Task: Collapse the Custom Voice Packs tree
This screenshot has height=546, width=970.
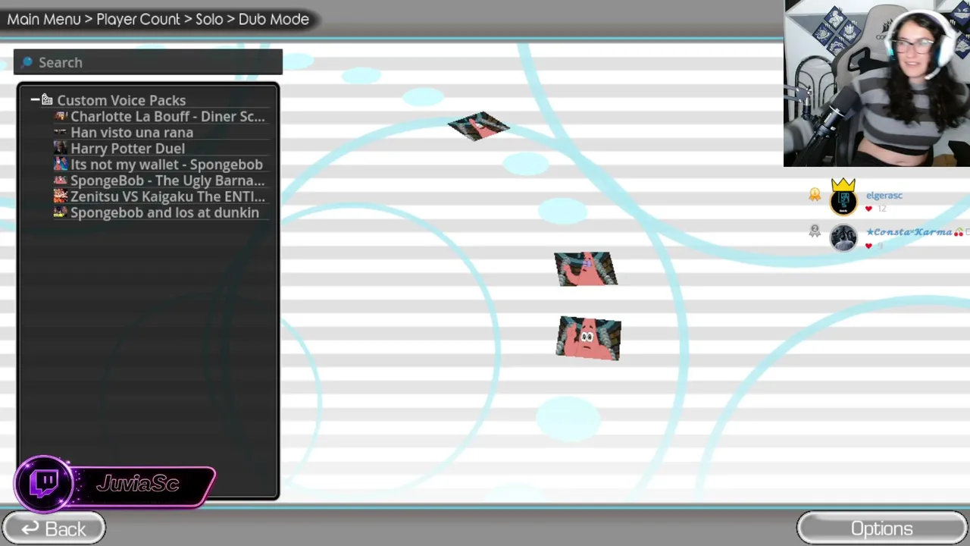Action: coord(35,100)
